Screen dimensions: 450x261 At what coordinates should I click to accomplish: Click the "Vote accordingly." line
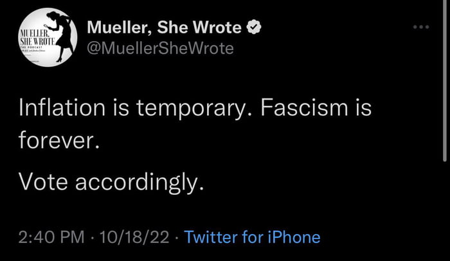pyautogui.click(x=111, y=183)
